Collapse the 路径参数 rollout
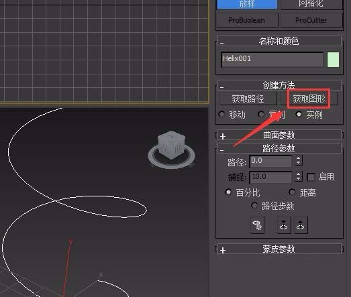The width and height of the screenshot is (351, 297). pyautogui.click(x=279, y=148)
